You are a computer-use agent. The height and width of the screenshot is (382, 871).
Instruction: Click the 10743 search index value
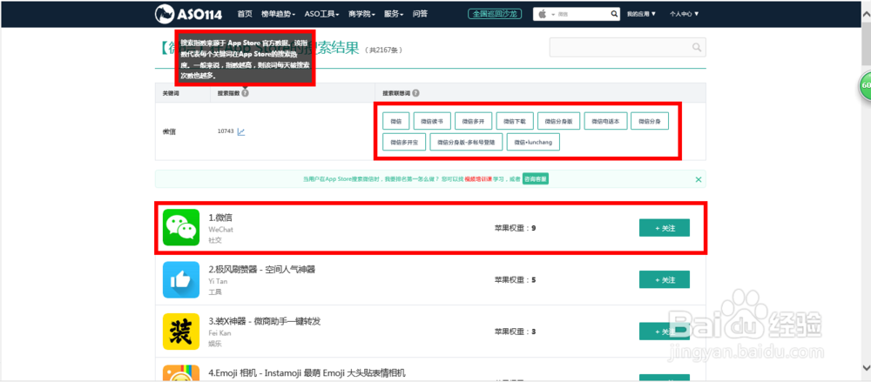[226, 131]
